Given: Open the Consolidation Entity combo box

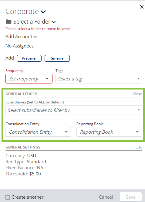Looking at the screenshot, I should (x=38, y=132).
